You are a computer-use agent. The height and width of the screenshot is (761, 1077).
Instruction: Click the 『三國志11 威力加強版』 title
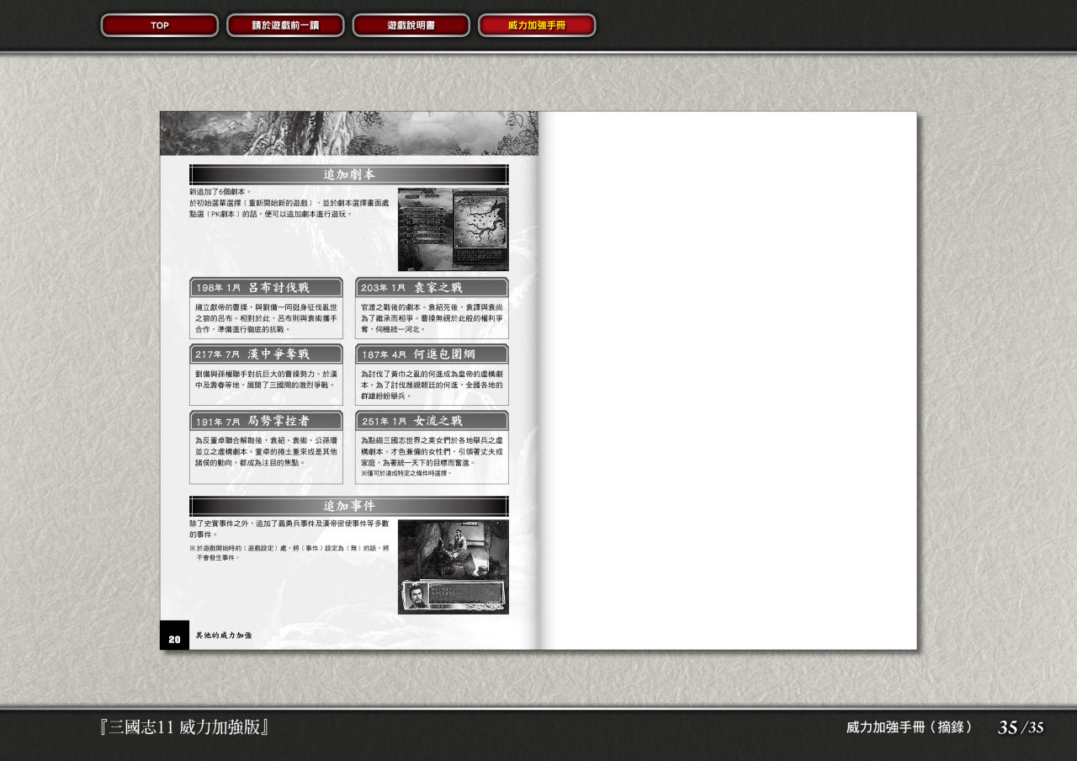pos(184,727)
